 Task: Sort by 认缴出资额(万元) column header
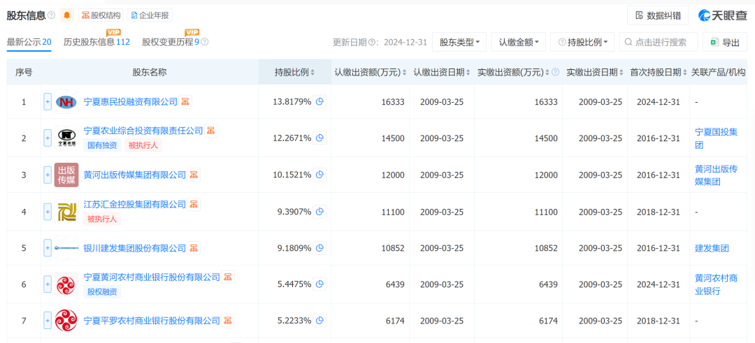(371, 72)
